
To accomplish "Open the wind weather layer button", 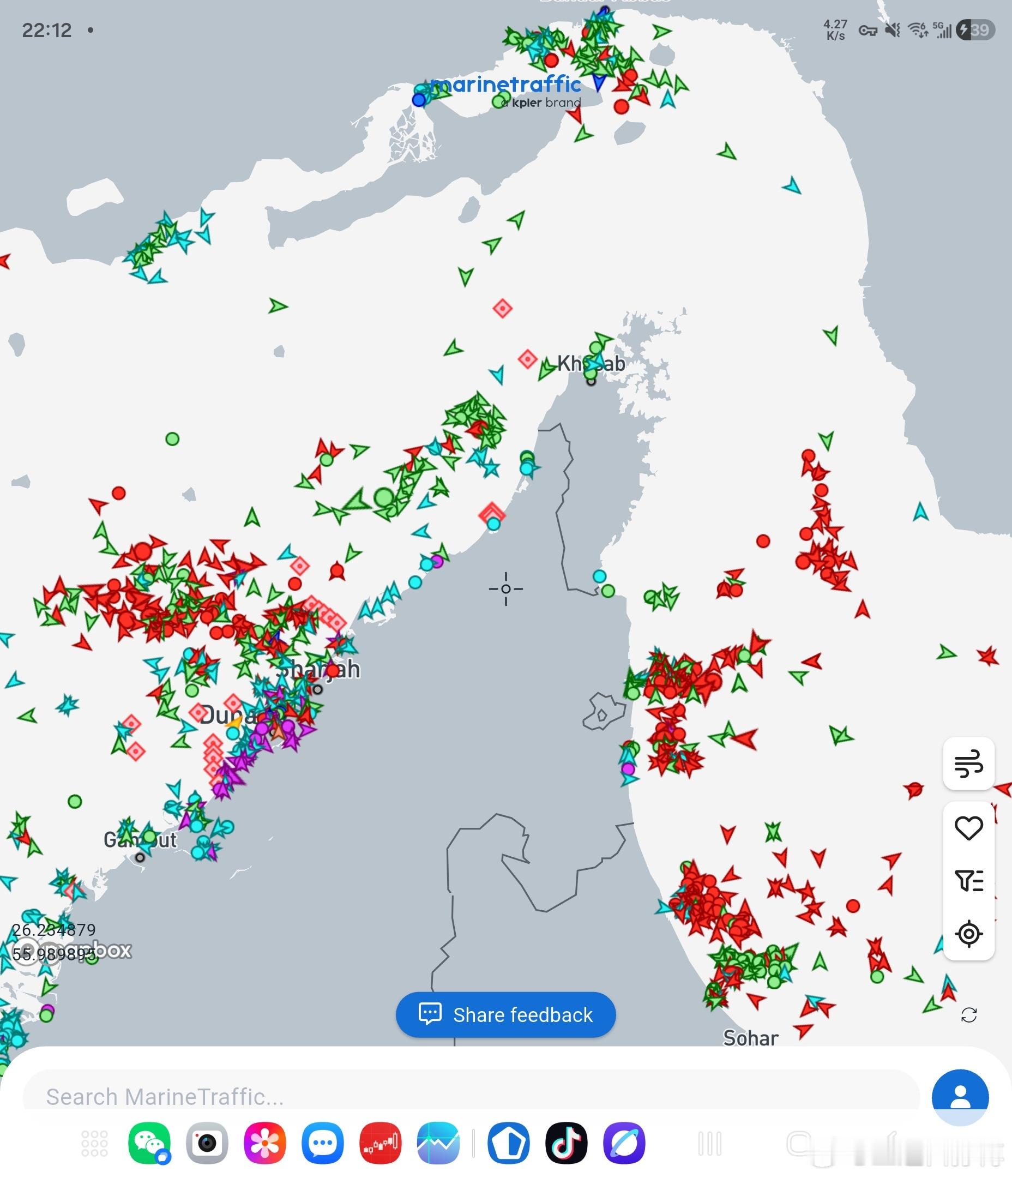I will pos(968,764).
